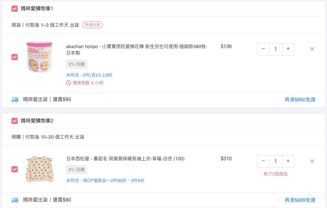Open the cotton swab product thumbnail
Screen dimensions: 327x208
[x=39, y=57]
